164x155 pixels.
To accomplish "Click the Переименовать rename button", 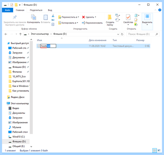I will (92, 23).
